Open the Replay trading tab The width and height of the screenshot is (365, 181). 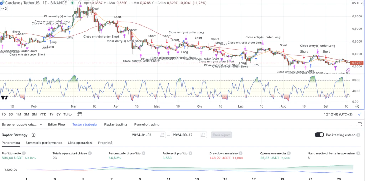tap(115, 125)
